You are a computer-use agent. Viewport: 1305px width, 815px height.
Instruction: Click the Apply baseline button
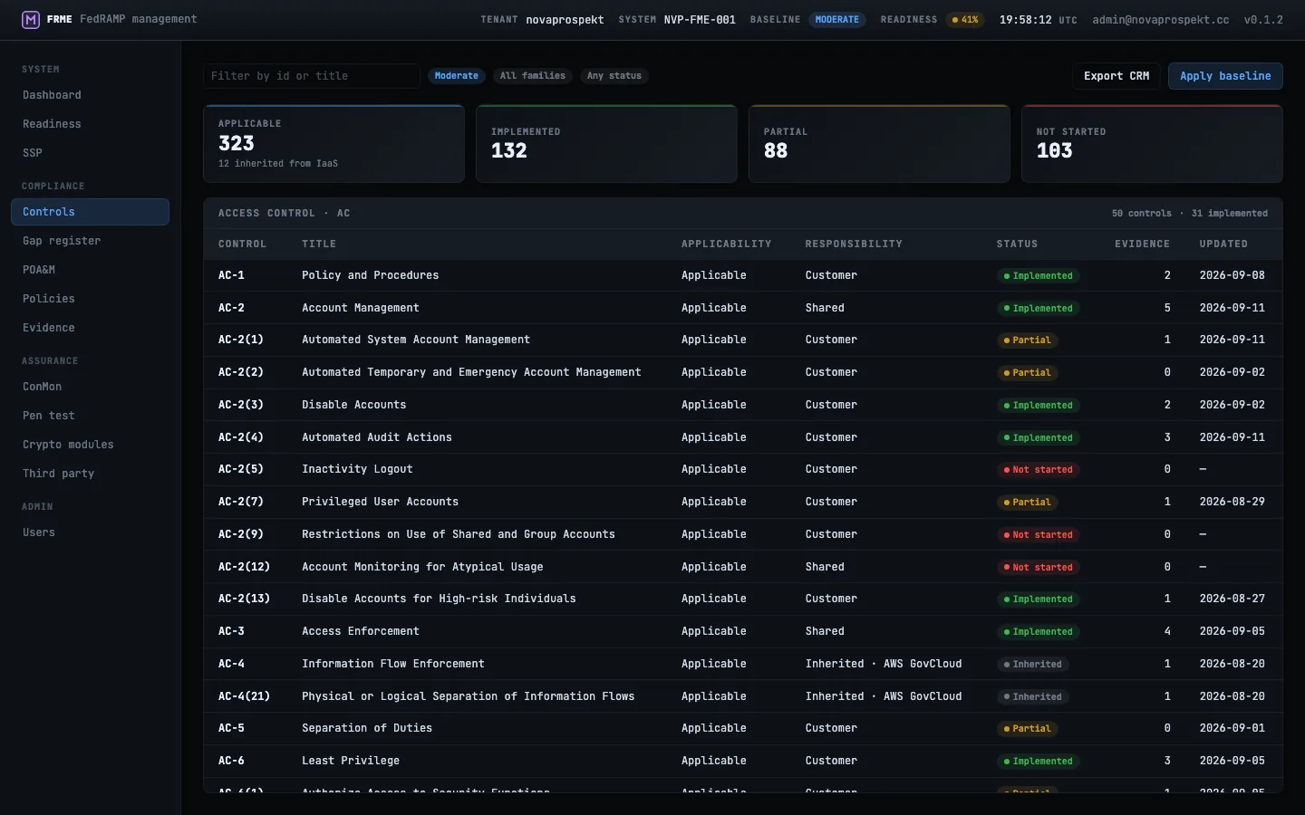click(x=1225, y=76)
